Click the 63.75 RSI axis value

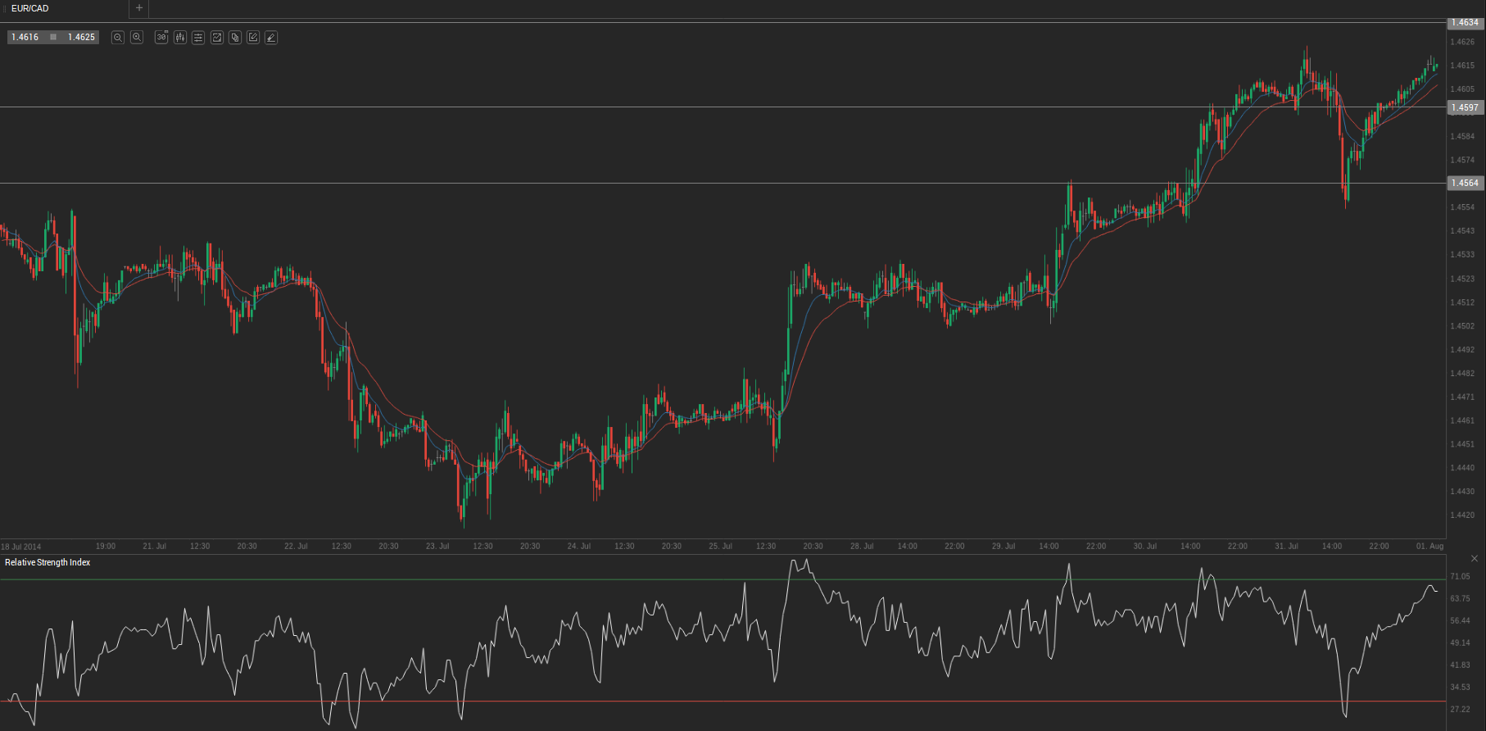1460,599
